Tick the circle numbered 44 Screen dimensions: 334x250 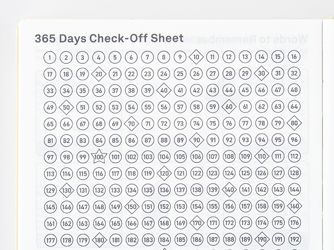click(229, 90)
